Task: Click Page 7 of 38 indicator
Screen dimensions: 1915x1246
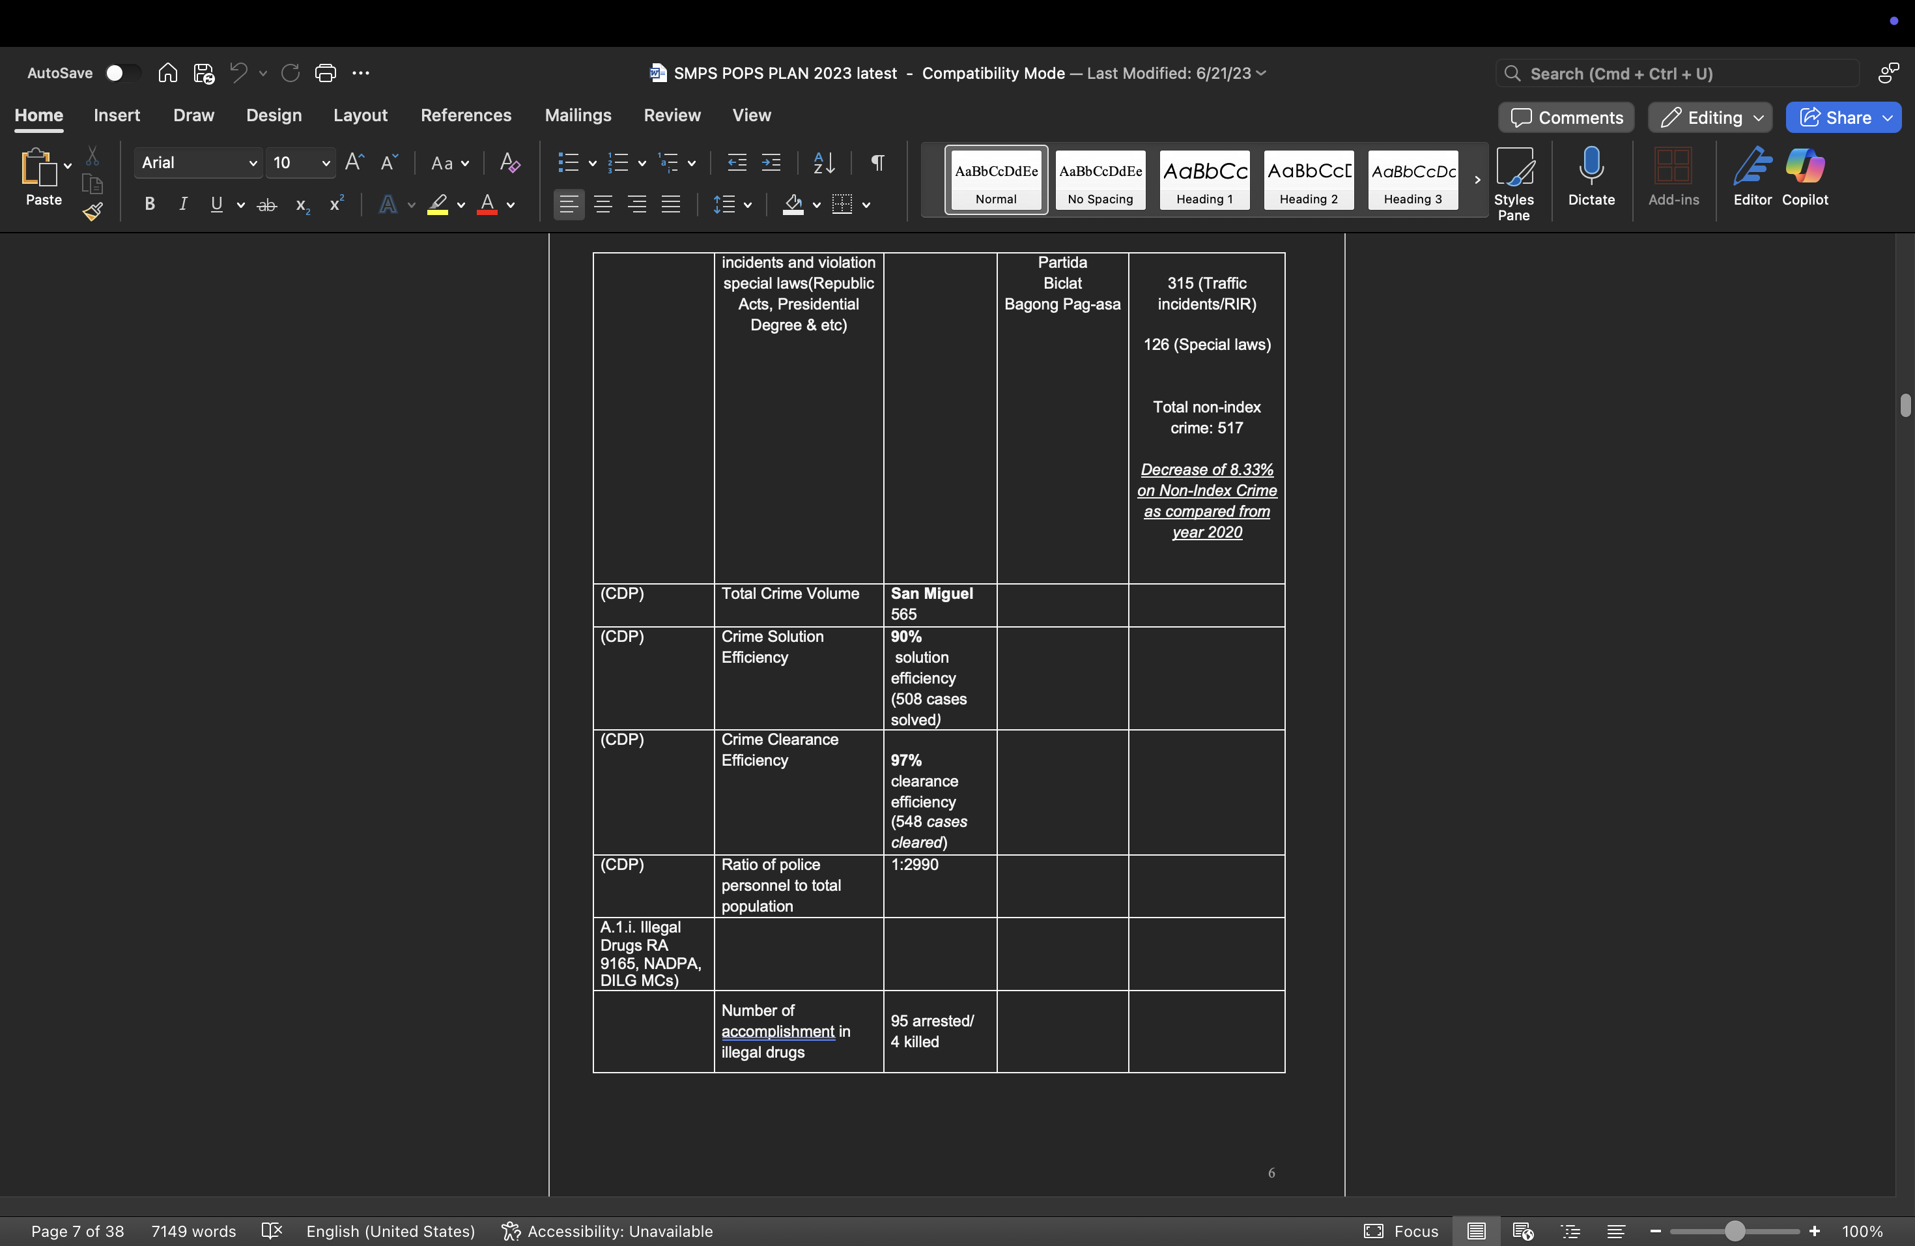Action: pos(78,1231)
